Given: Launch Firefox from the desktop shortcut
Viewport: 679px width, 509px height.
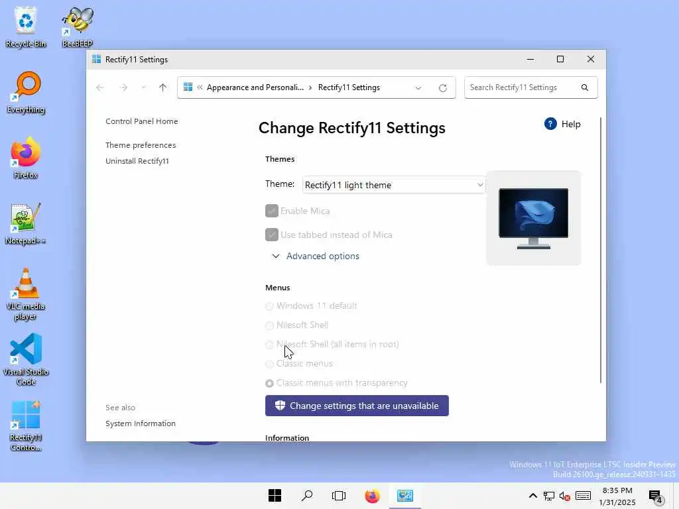Looking at the screenshot, I should (x=26, y=158).
